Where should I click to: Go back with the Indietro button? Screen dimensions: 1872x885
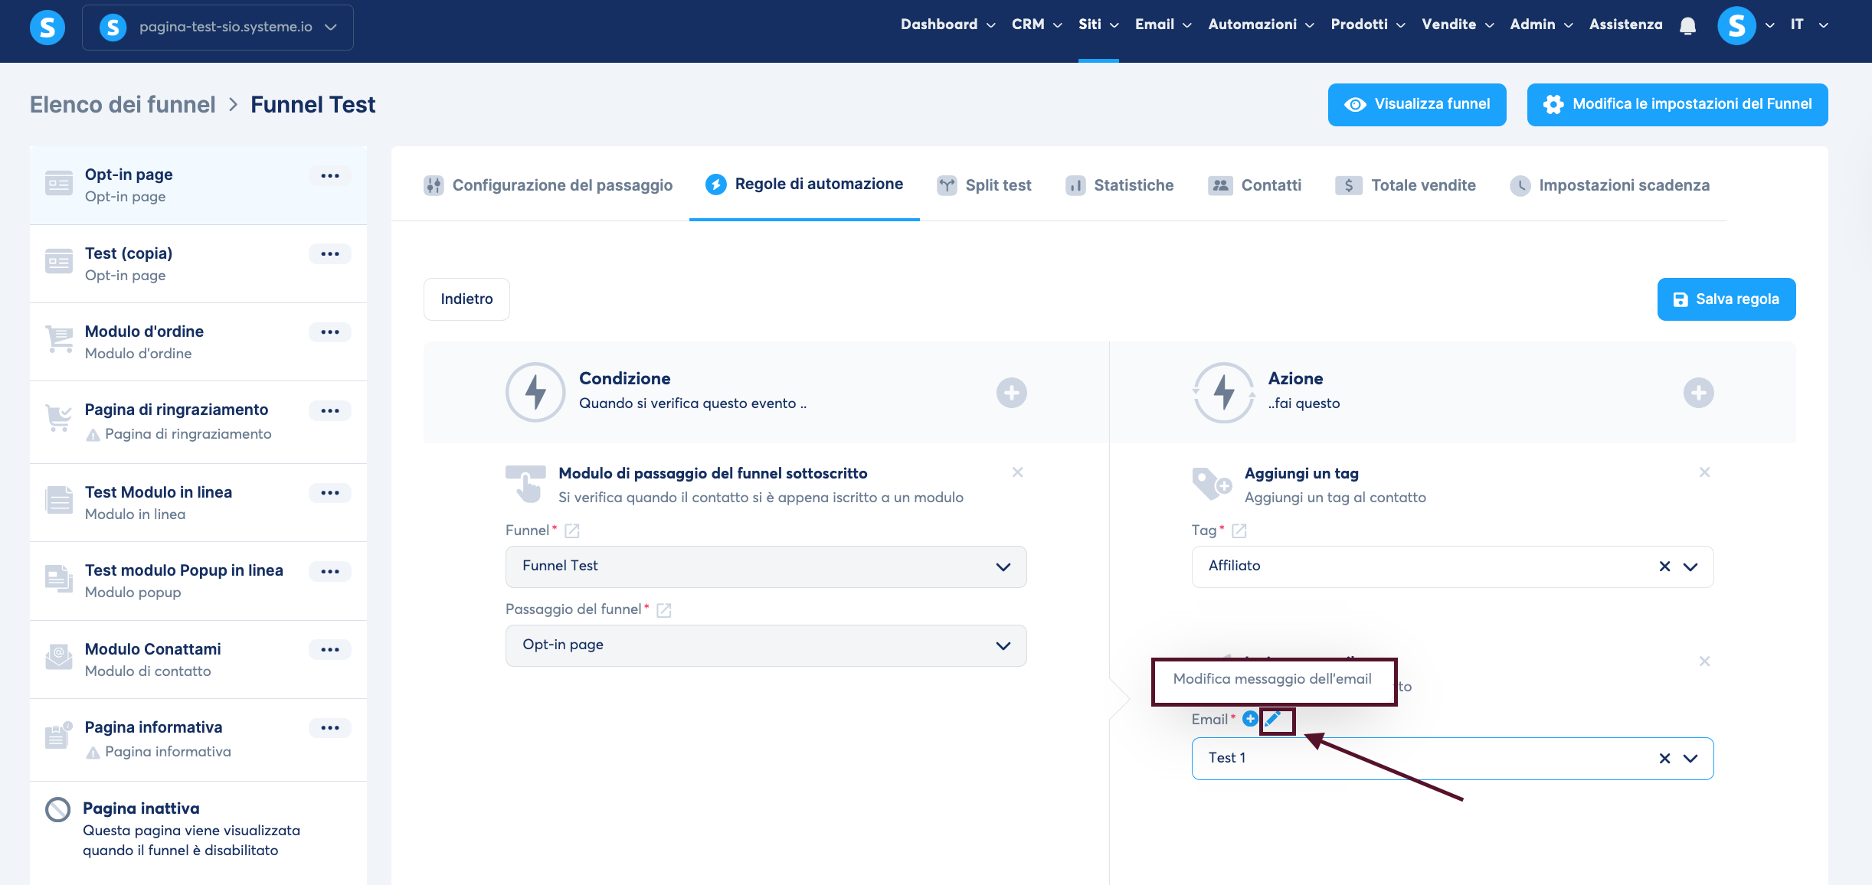[x=466, y=299]
